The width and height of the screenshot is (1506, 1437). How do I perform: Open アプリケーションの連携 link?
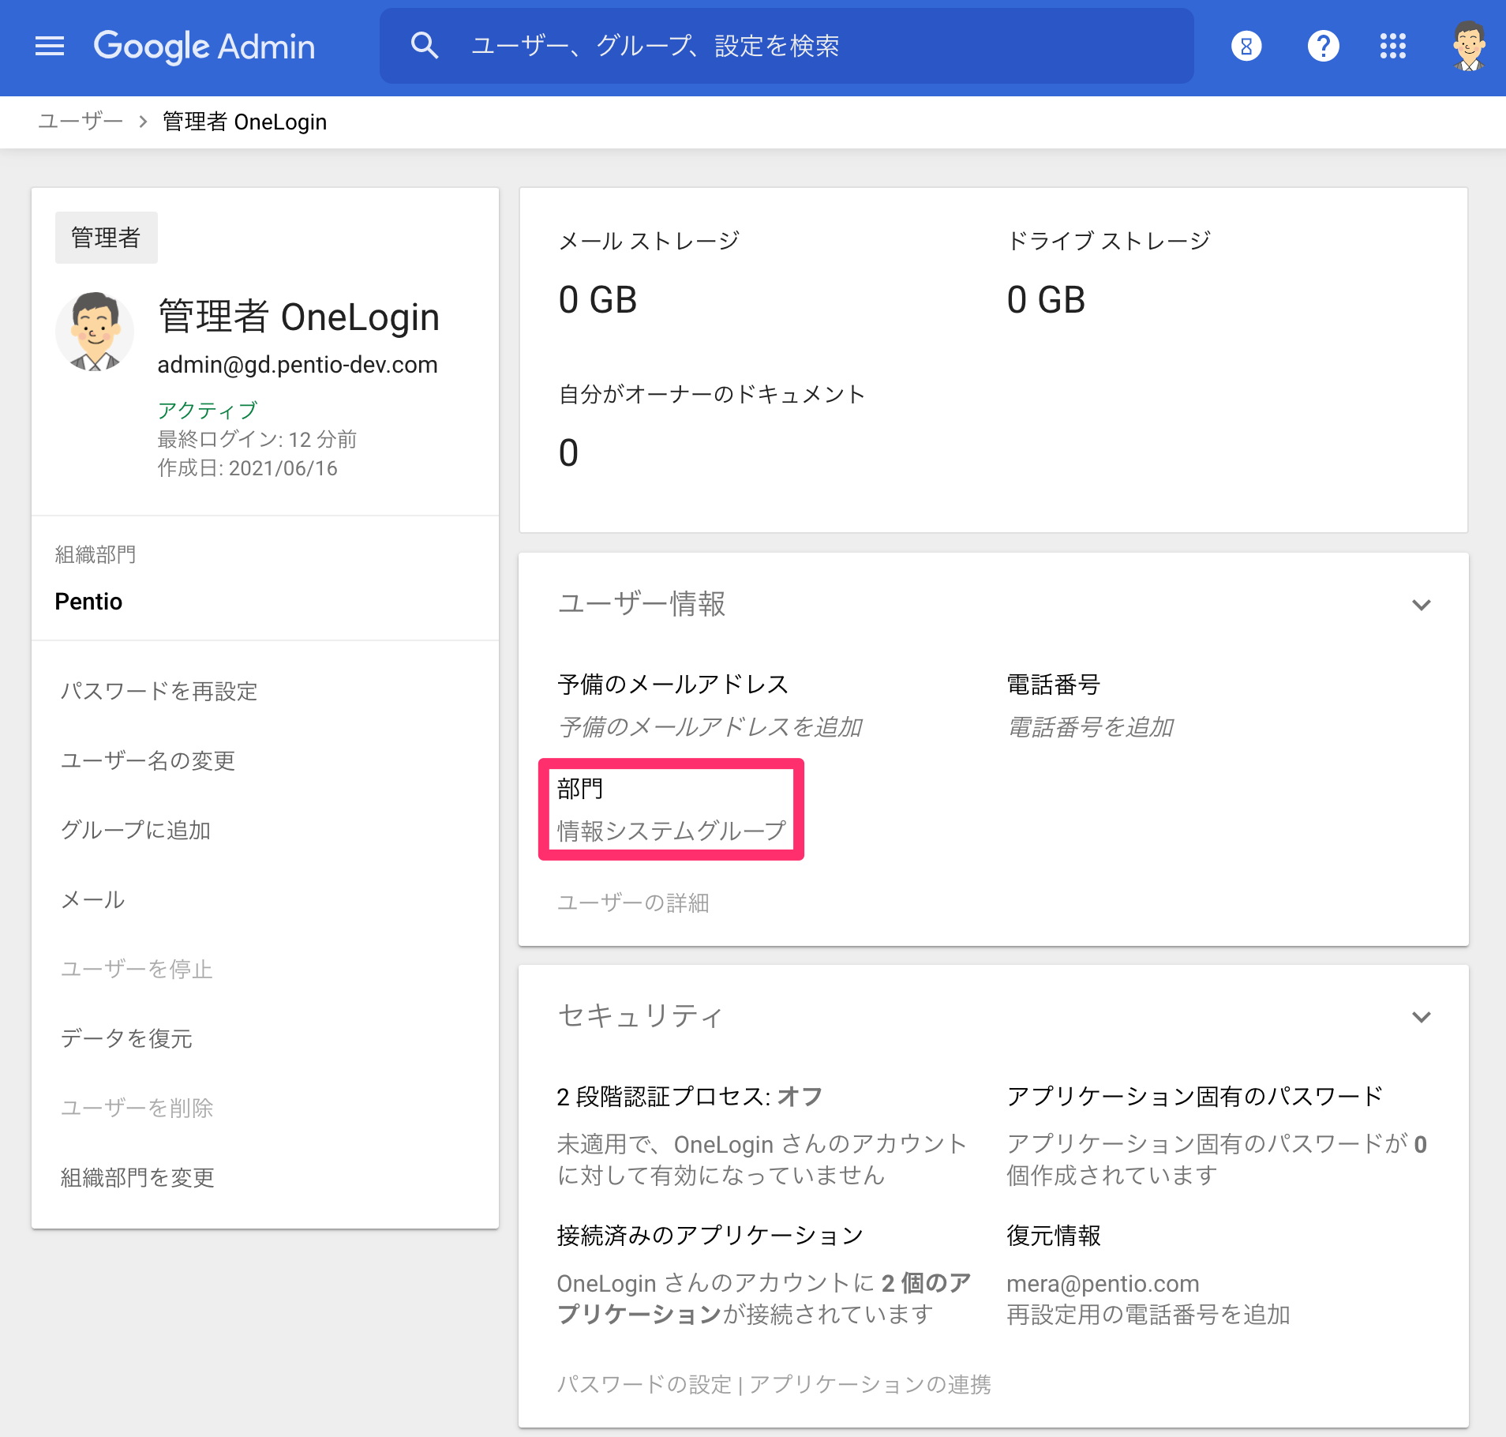[871, 1384]
